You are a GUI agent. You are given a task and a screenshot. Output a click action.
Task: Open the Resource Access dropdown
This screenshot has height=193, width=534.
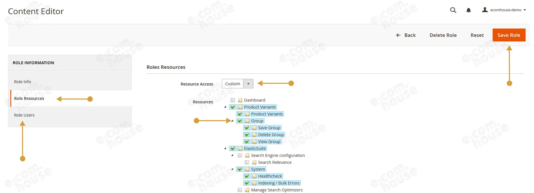point(237,84)
